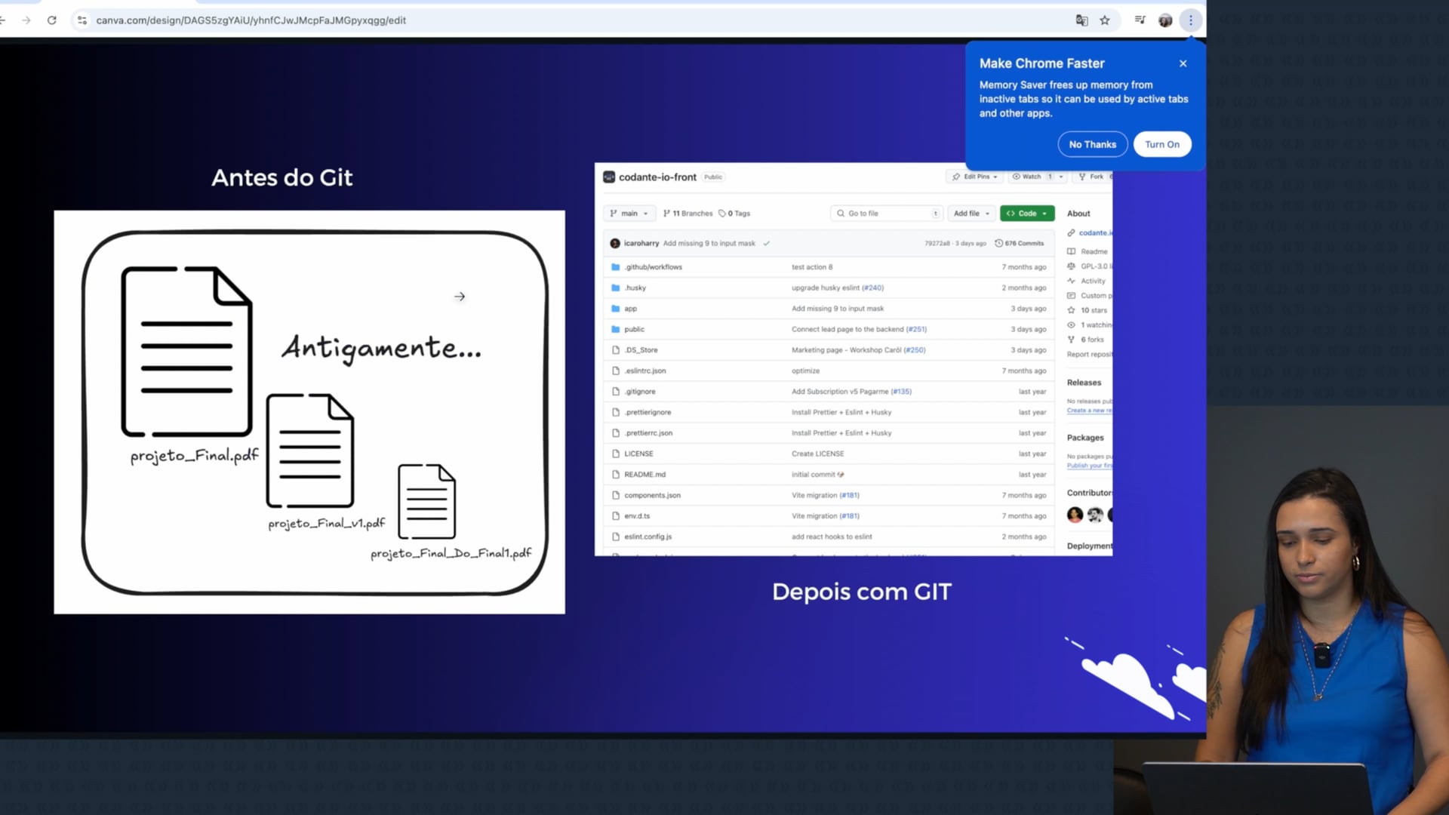Open the Chrome three-dot menu

(x=1191, y=20)
